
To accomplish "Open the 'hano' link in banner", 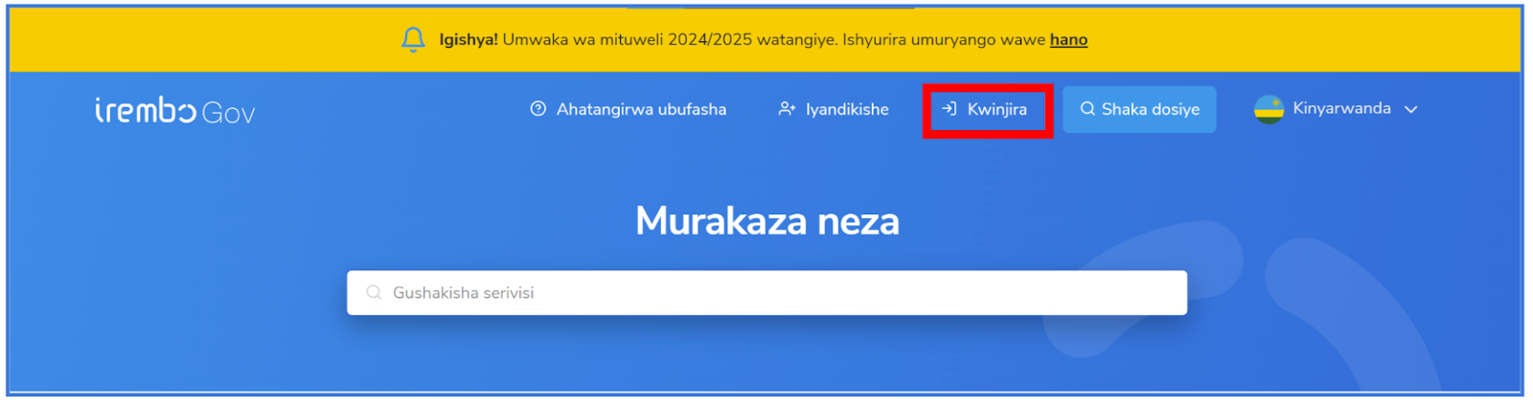I will click(x=1068, y=39).
